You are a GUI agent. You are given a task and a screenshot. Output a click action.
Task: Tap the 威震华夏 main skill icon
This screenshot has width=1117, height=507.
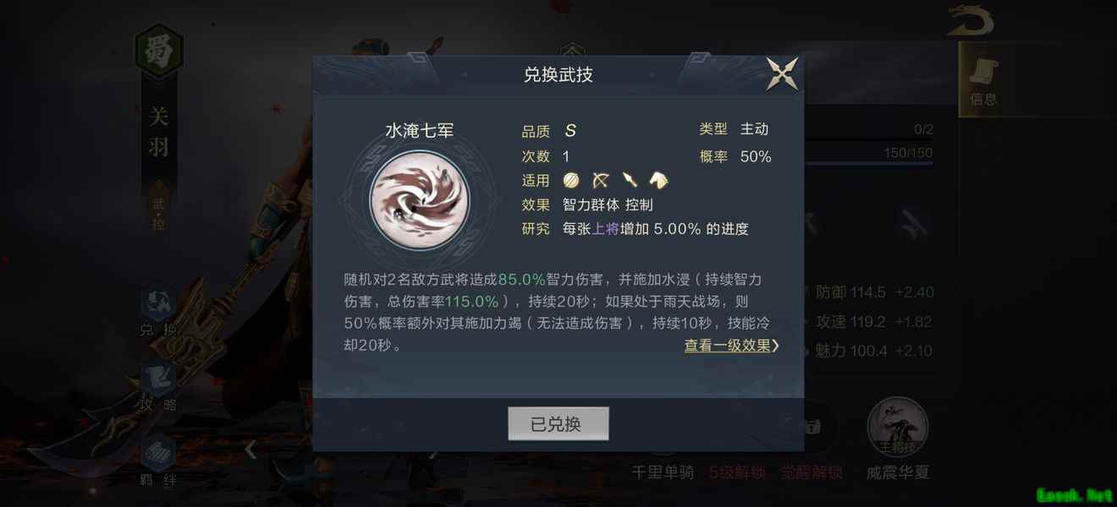coord(898,427)
